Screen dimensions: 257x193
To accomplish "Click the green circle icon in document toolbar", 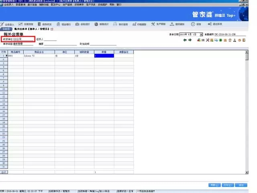I will [220, 40].
